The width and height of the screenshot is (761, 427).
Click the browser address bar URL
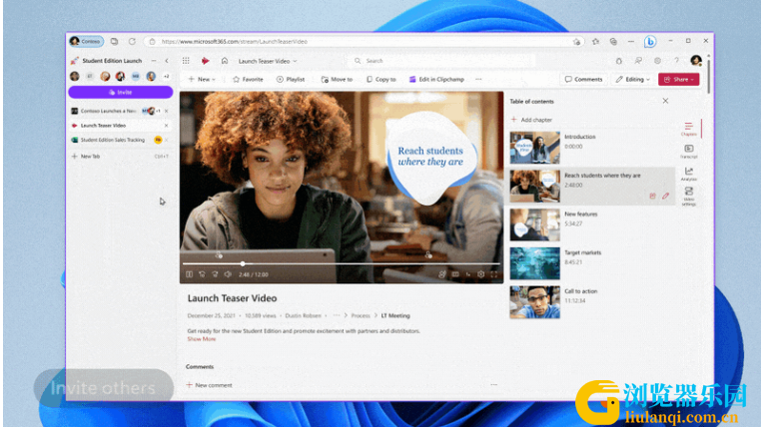235,42
